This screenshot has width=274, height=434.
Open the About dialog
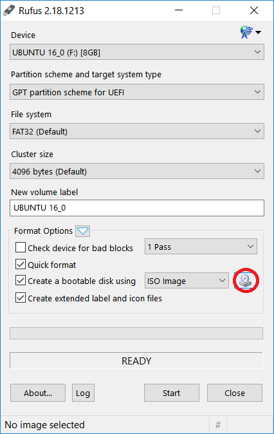(38, 393)
